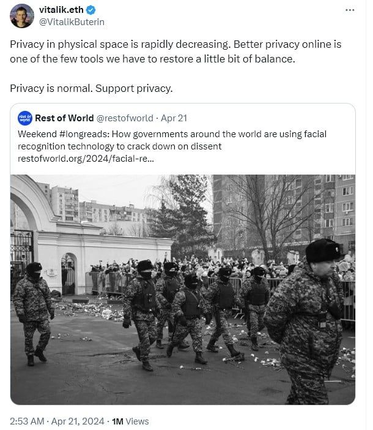Screen dimensions: 373x430
Task: Click the Rest of World logo avatar
Action: [25, 118]
